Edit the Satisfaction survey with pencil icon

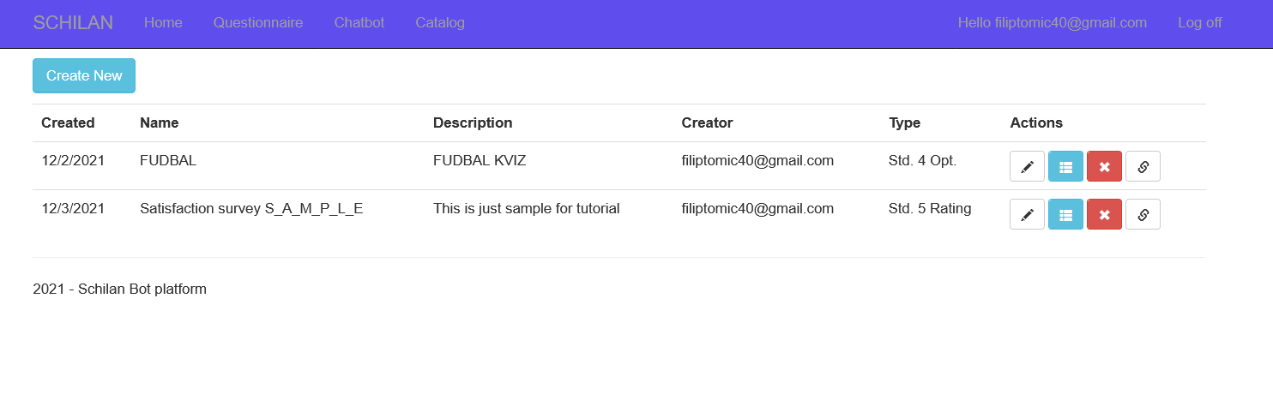click(x=1027, y=215)
